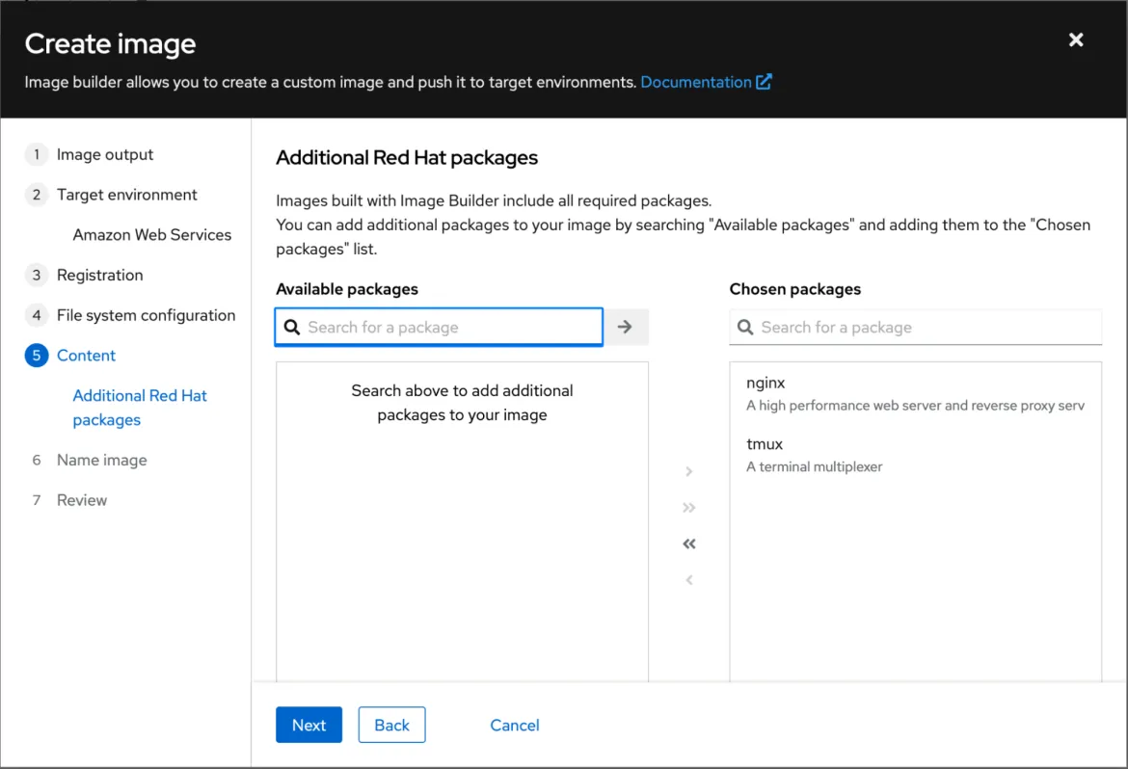Viewport: 1128px width, 769px height.
Task: Open the Documentation link
Action: pyautogui.click(x=705, y=82)
